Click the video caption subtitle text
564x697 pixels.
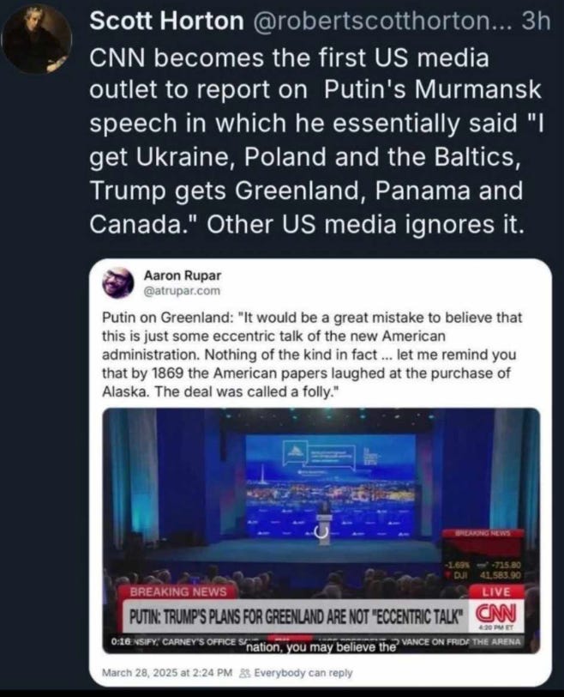click(321, 647)
